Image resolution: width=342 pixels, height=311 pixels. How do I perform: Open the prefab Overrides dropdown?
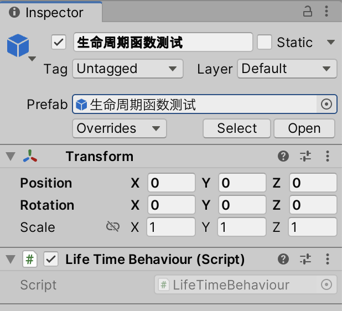[x=119, y=128]
